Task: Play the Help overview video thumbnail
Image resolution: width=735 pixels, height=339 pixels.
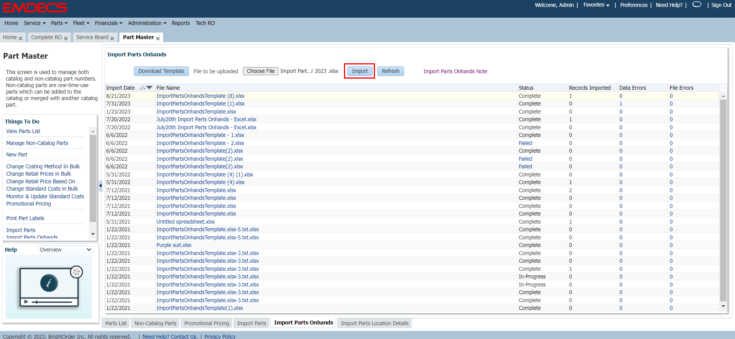Action: pos(49,287)
